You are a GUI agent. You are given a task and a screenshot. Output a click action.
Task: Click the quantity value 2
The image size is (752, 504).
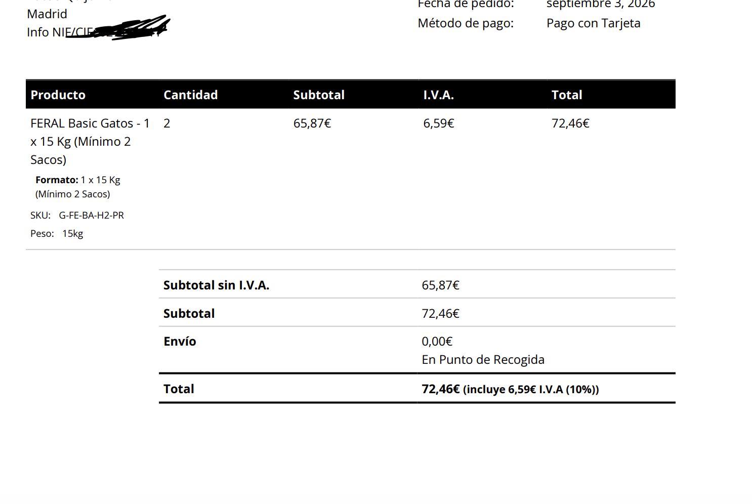tap(166, 123)
